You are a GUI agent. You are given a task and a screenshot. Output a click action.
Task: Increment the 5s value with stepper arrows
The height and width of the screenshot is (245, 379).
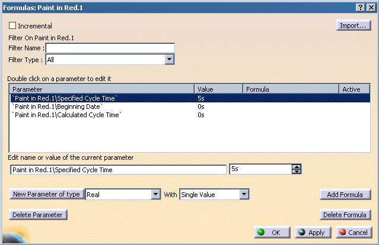(297, 167)
